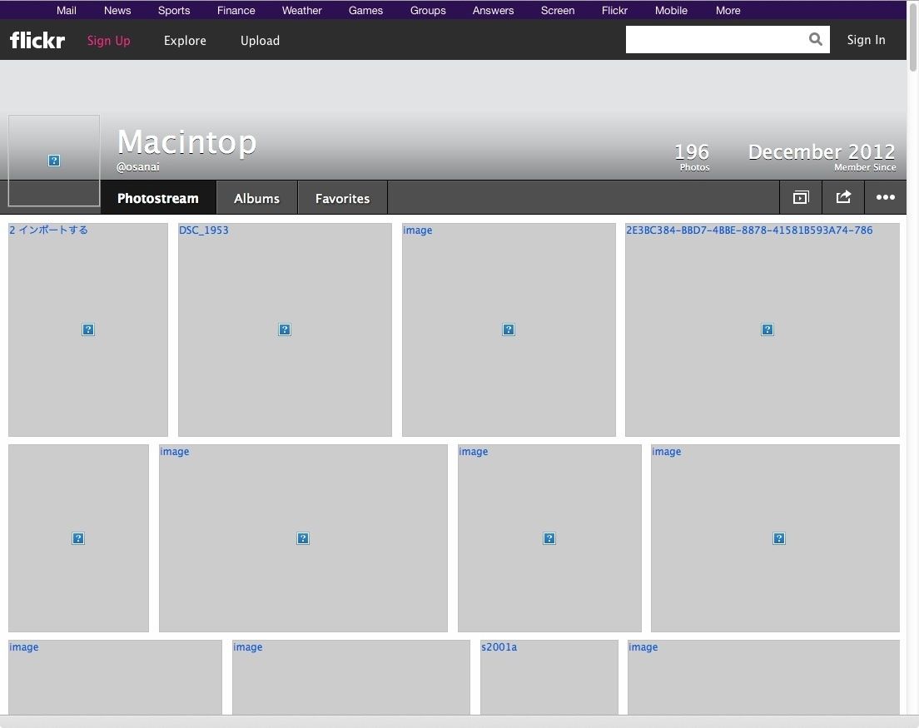Click the Upload link
919x728 pixels.
[x=261, y=41]
